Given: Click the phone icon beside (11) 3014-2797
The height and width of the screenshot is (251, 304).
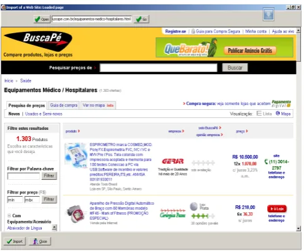Looking at the screenshot, I should [266, 162].
